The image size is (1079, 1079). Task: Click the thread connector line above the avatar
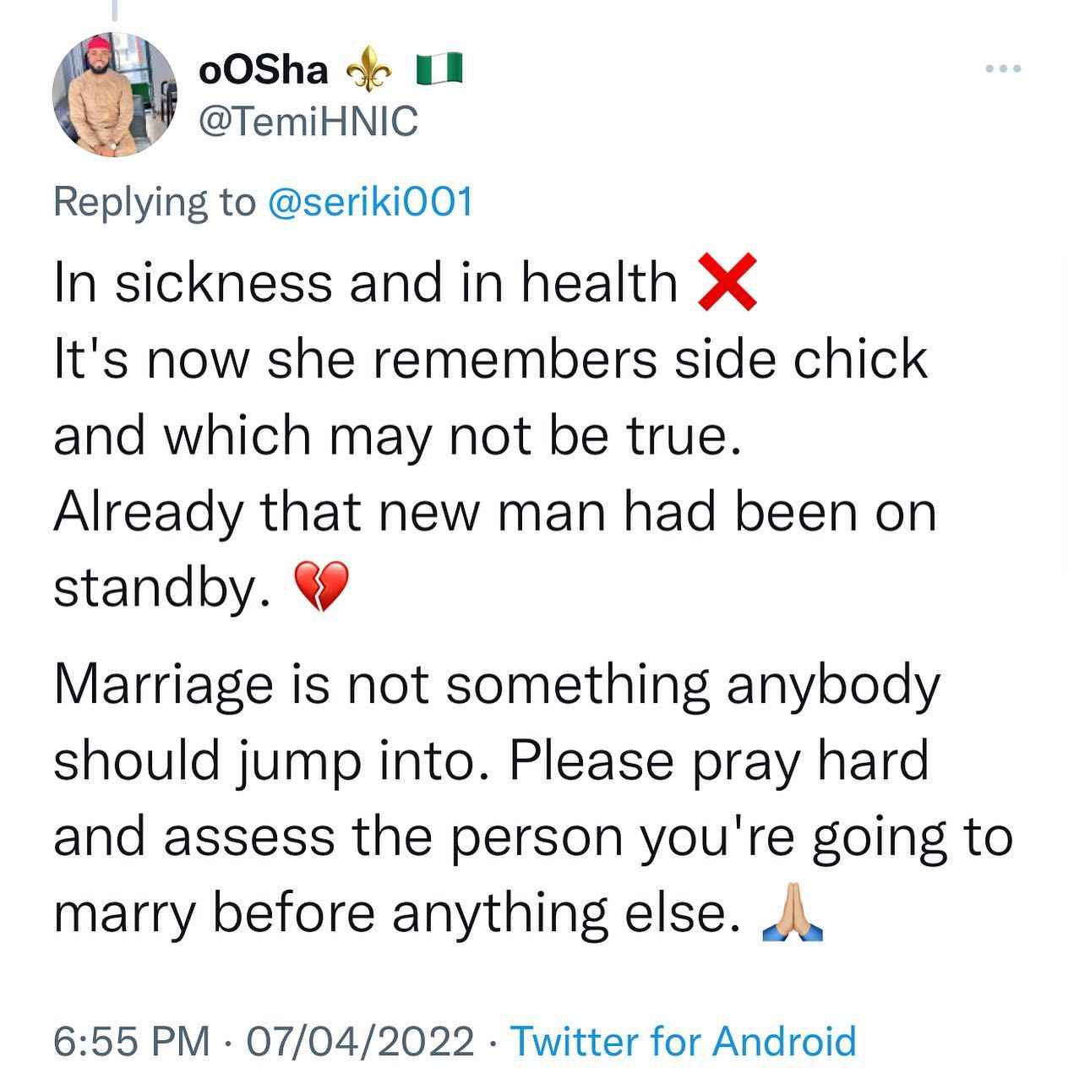112,8
